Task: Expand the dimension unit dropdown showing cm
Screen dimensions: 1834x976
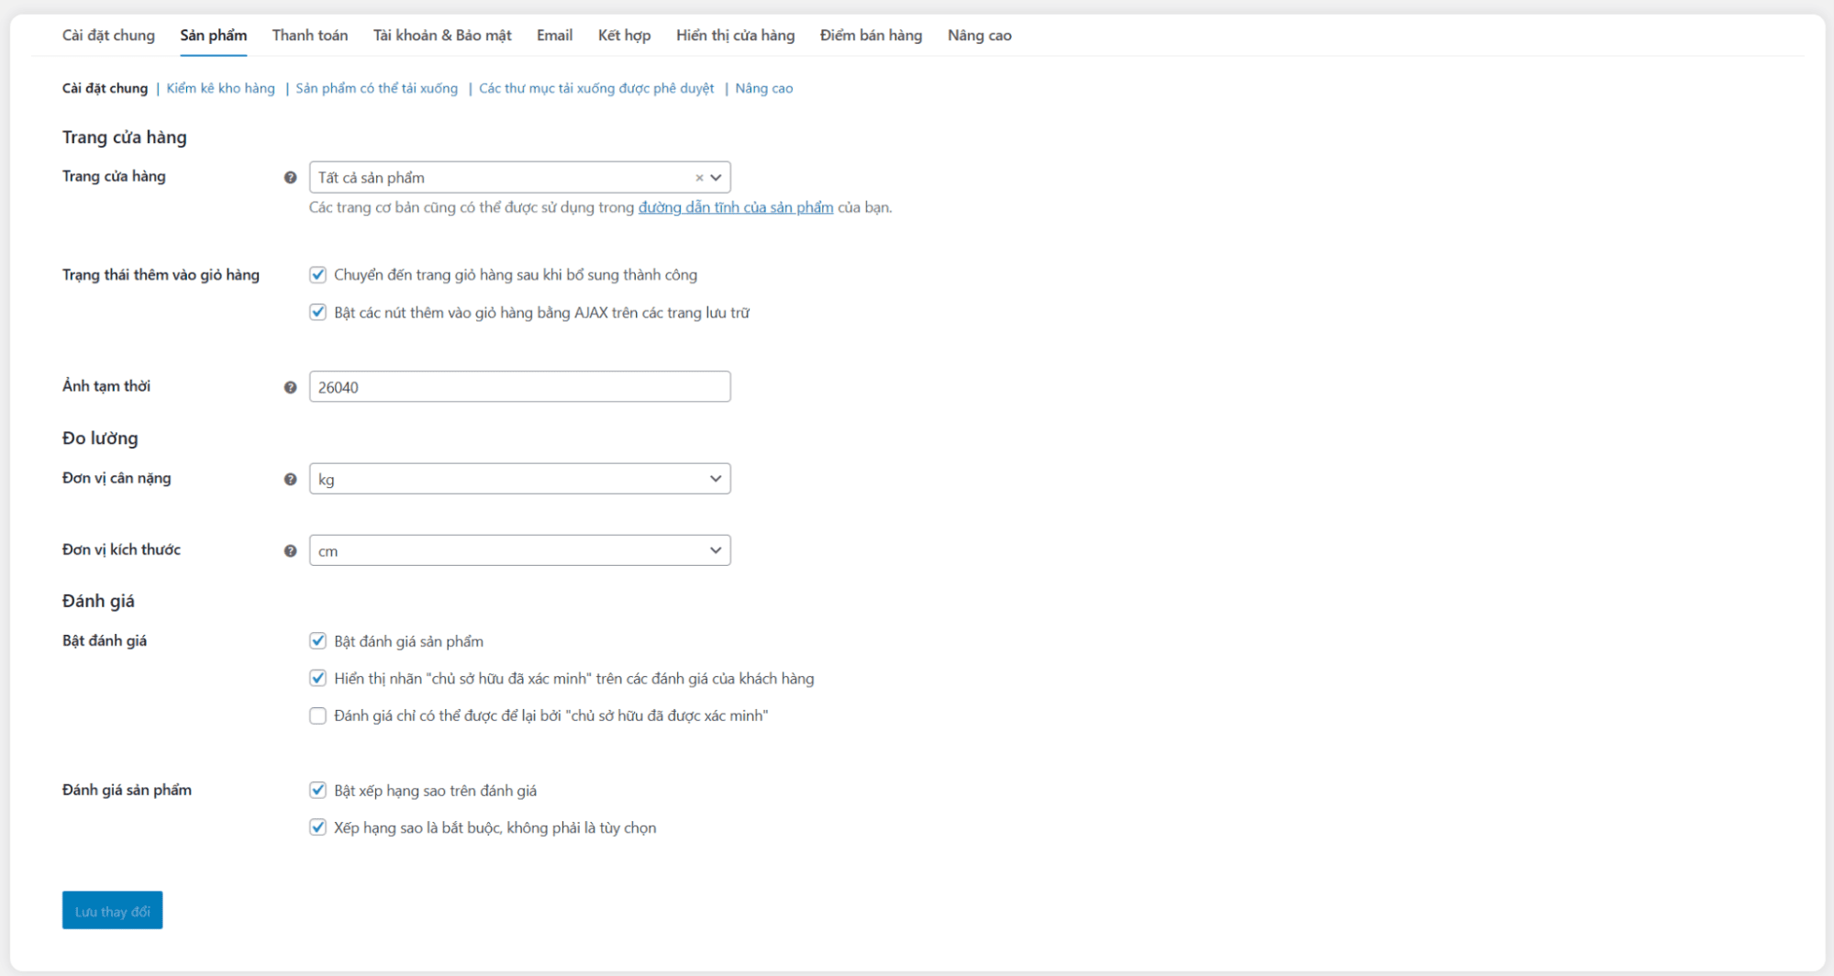Action: [x=519, y=549]
